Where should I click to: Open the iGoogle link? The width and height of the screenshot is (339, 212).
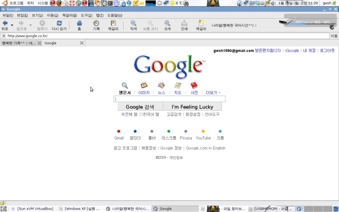click(x=292, y=51)
